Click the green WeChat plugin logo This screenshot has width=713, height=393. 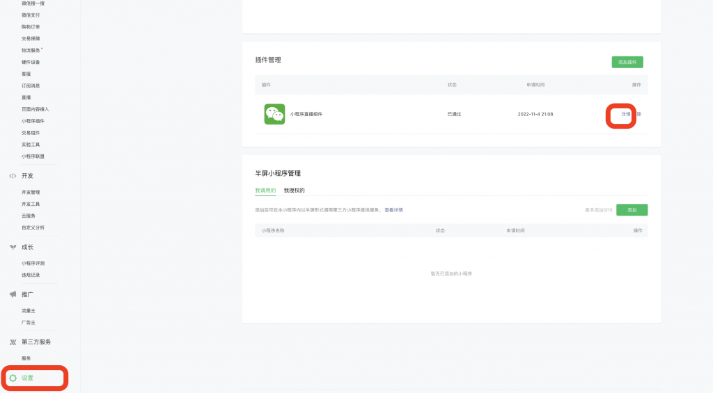click(274, 114)
